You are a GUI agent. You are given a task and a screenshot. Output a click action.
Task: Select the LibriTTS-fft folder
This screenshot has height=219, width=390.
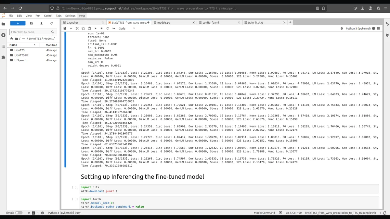tap(33, 55)
